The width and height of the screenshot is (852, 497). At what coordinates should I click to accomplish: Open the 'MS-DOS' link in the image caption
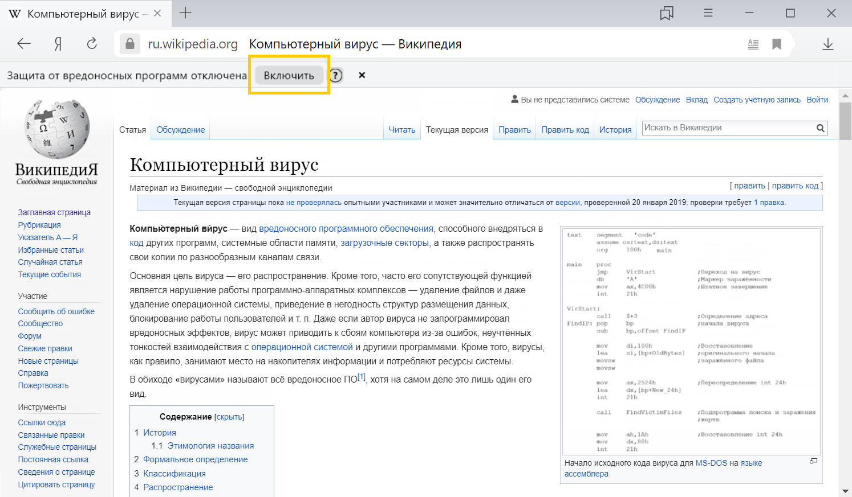tap(711, 463)
